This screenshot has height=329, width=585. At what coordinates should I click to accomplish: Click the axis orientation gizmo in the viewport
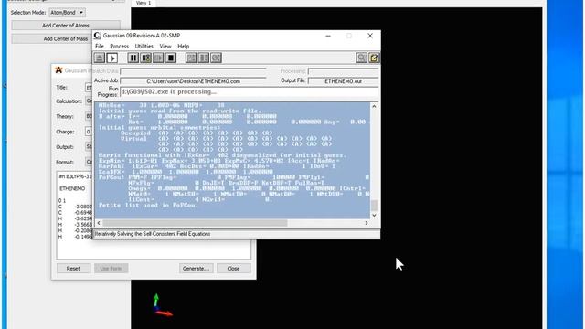coord(162,305)
